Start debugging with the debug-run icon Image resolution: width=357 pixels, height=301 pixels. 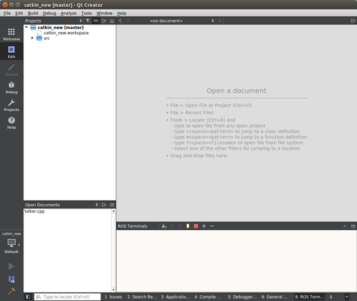tap(11, 279)
